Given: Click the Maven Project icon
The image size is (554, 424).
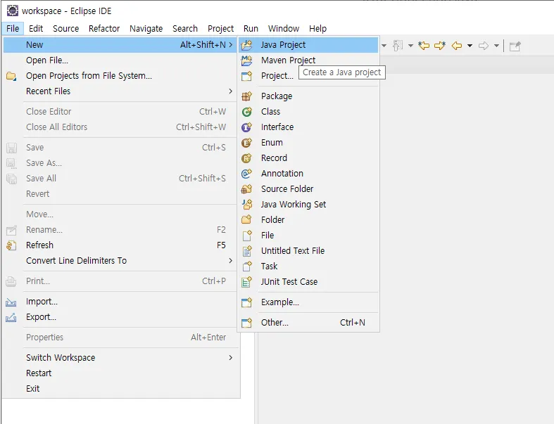Looking at the screenshot, I should click(x=246, y=60).
